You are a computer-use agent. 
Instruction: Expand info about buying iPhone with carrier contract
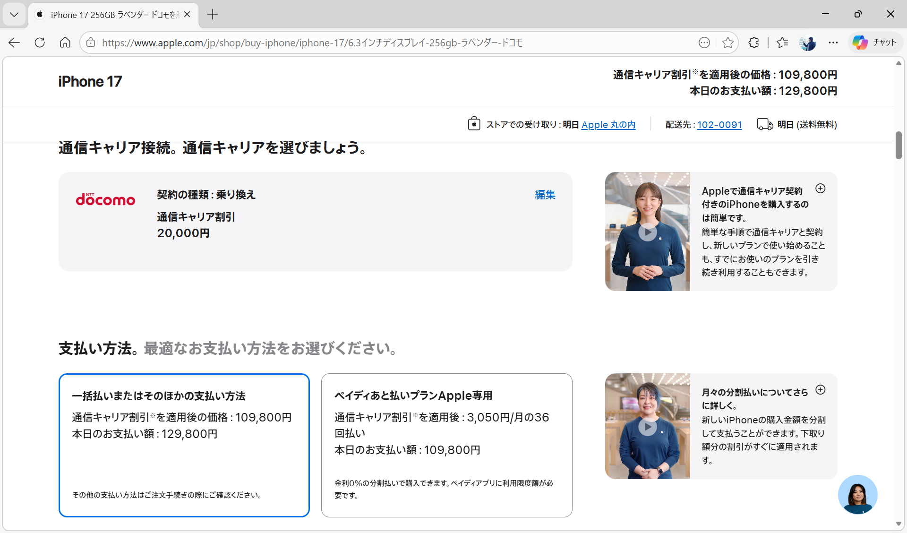click(821, 188)
